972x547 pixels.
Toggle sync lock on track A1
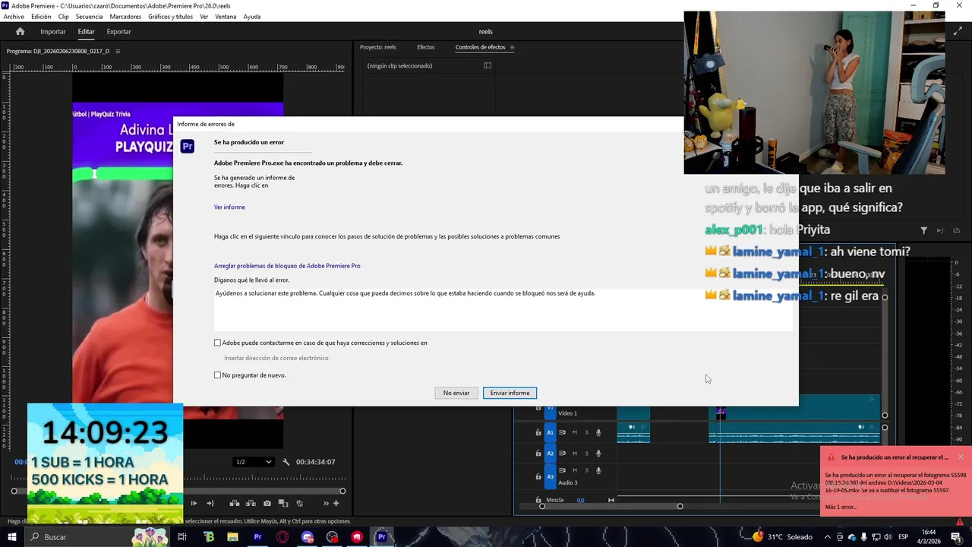tap(563, 432)
